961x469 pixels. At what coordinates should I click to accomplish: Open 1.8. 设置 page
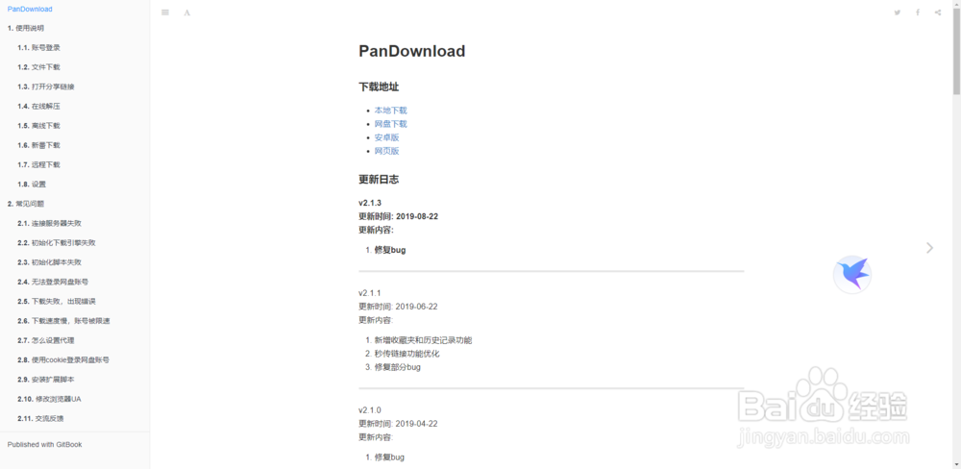tap(32, 185)
